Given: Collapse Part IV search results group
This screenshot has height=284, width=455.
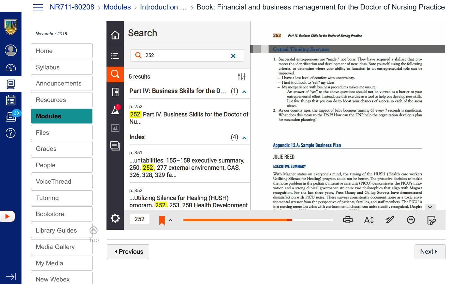Looking at the screenshot, I should pos(244,92).
